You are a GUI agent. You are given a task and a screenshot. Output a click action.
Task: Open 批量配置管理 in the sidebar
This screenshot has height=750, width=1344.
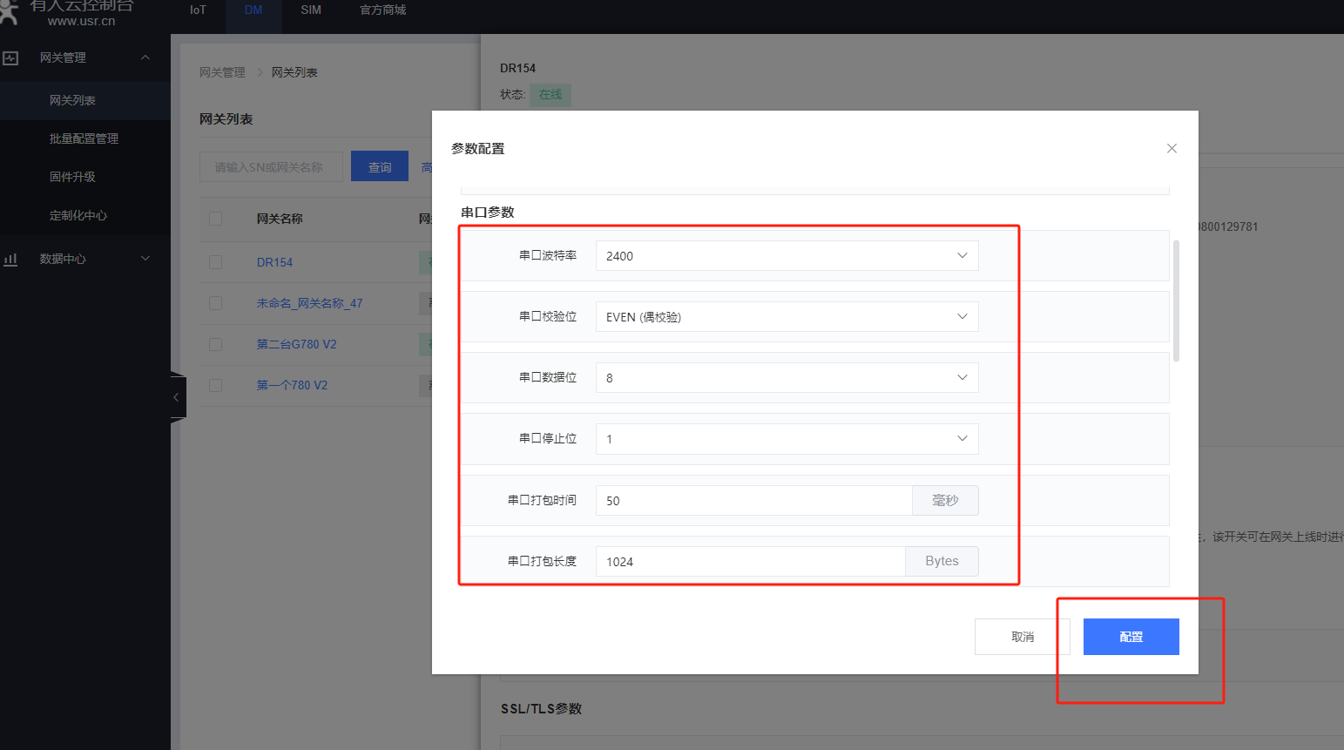(84, 139)
